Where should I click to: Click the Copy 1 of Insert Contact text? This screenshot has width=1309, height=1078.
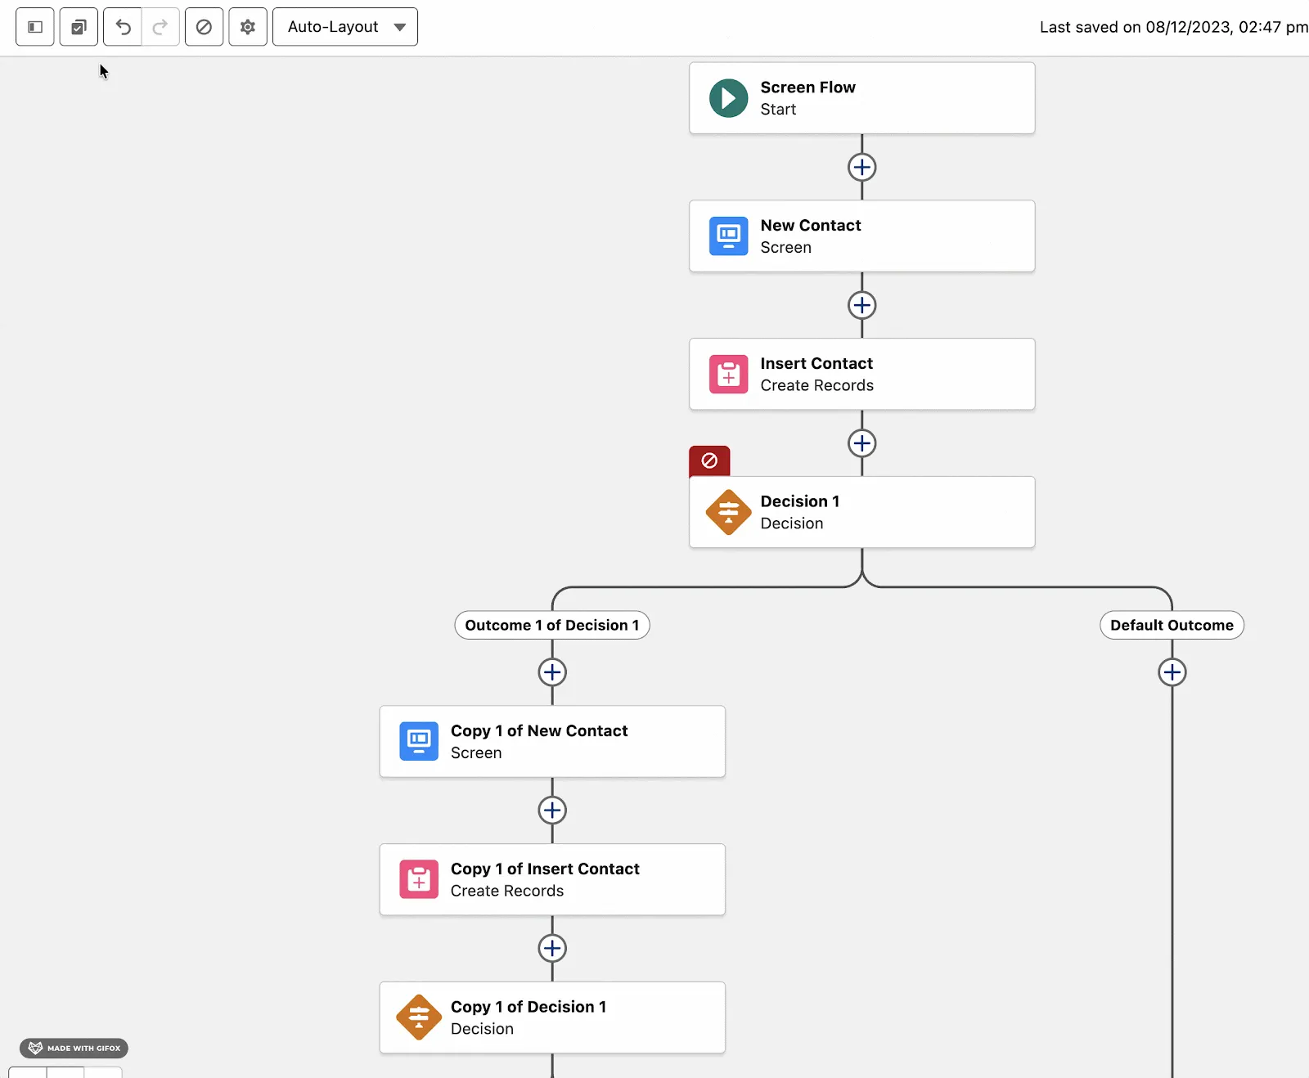[545, 869]
